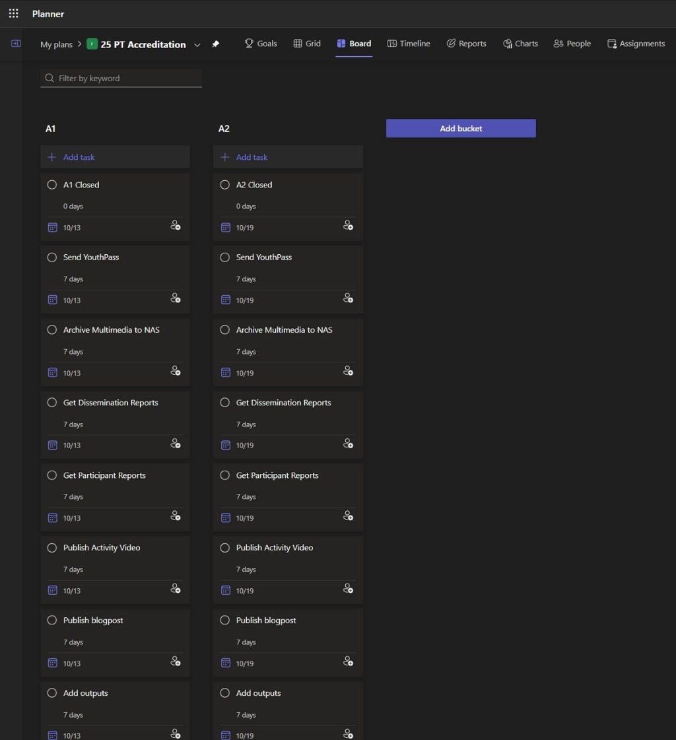Check off A1 Publish Activity Video task

coord(52,548)
